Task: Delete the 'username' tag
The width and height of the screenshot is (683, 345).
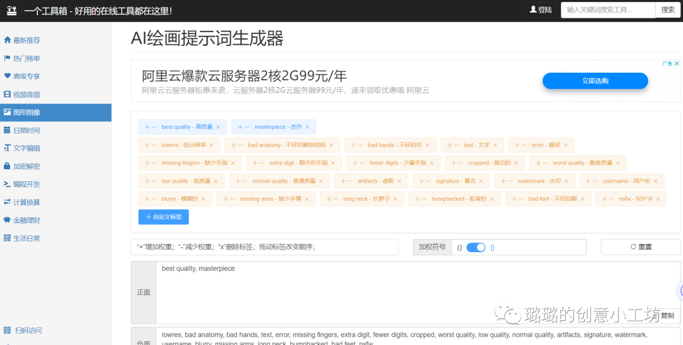Action: coord(656,181)
